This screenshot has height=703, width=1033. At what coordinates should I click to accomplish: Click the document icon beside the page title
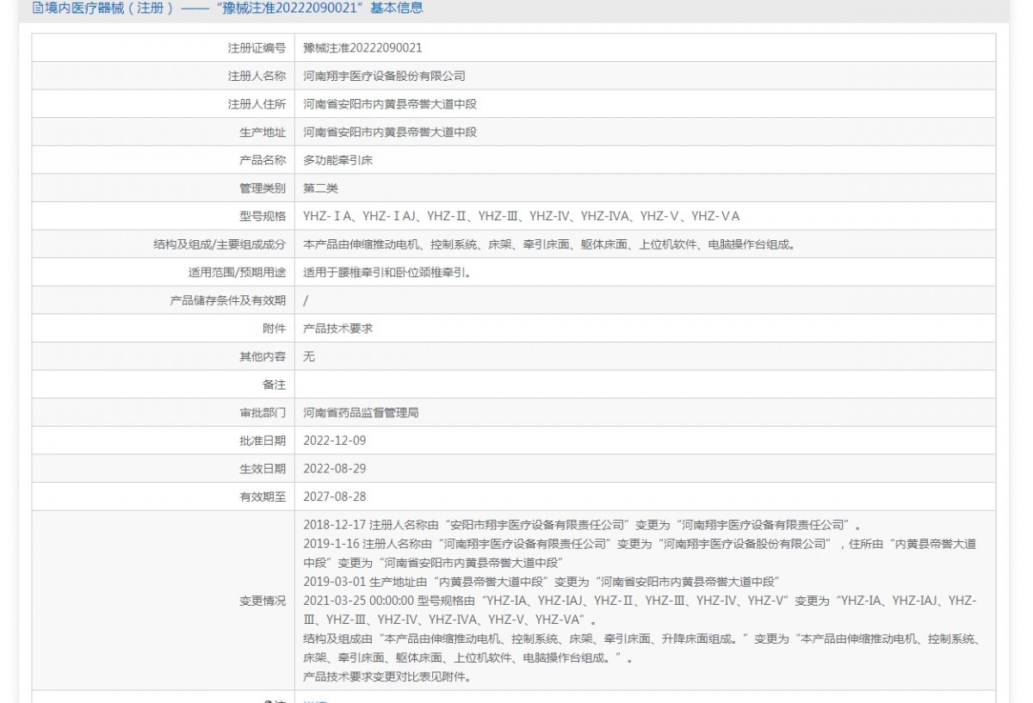pos(37,8)
